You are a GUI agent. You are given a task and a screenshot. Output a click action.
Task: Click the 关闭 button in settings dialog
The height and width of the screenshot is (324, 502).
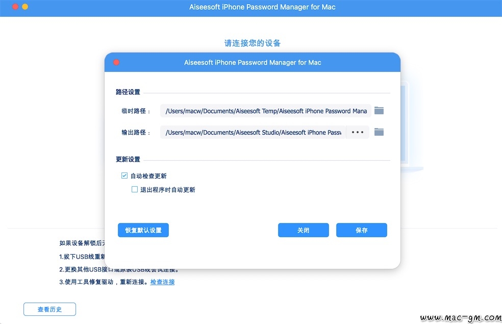tap(303, 230)
